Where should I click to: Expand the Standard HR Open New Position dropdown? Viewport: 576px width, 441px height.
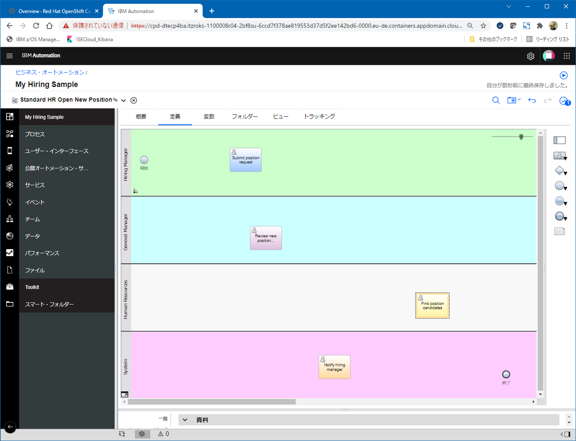click(124, 100)
